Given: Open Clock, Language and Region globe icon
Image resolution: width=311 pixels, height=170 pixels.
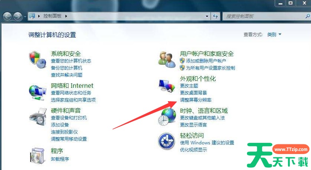Looking at the screenshot, I should click(167, 117).
